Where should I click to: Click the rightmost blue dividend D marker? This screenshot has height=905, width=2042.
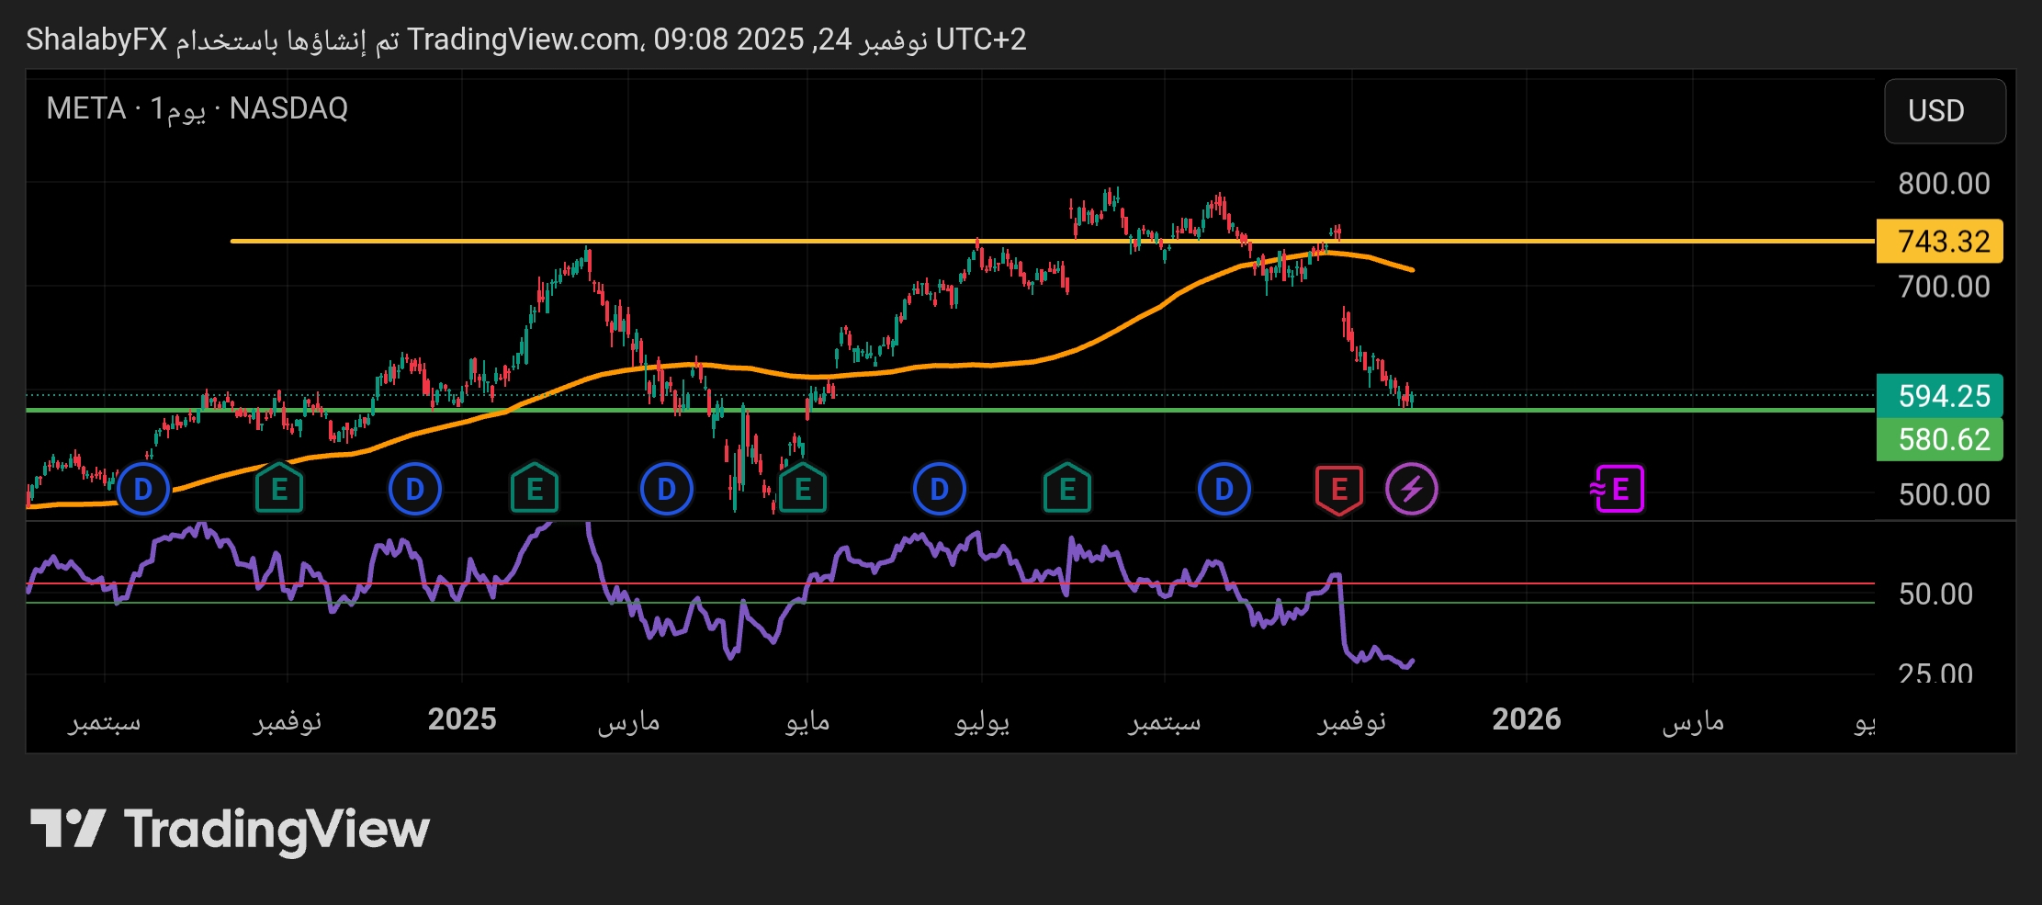[1224, 490]
